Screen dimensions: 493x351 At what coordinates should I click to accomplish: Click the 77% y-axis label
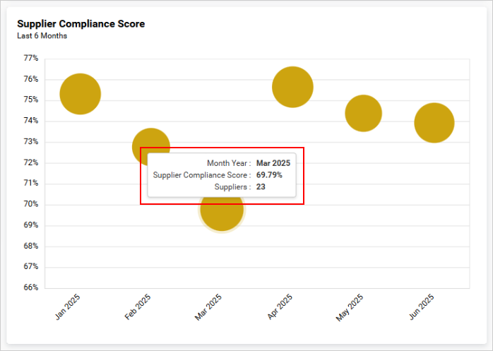pyautogui.click(x=31, y=59)
